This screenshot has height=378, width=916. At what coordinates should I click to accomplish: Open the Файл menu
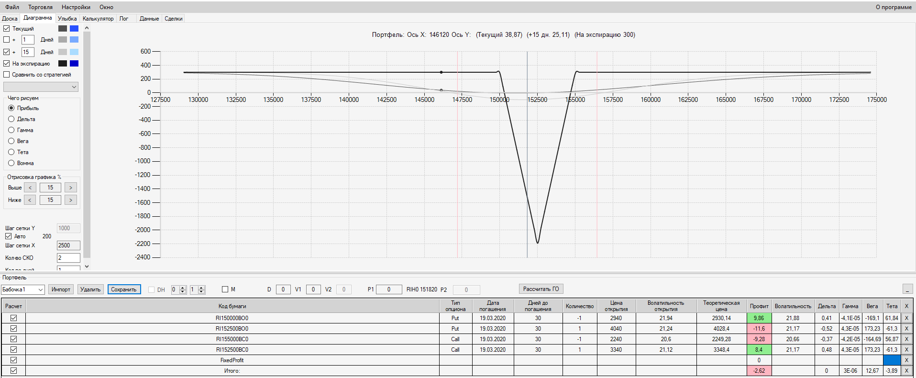(x=12, y=7)
